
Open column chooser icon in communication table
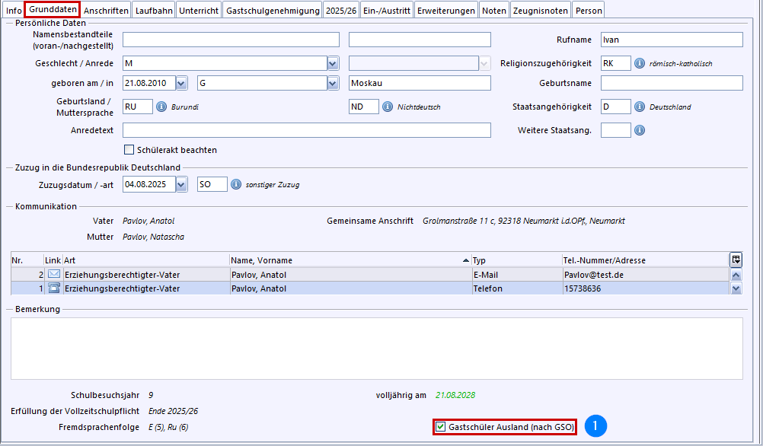pyautogui.click(x=736, y=260)
